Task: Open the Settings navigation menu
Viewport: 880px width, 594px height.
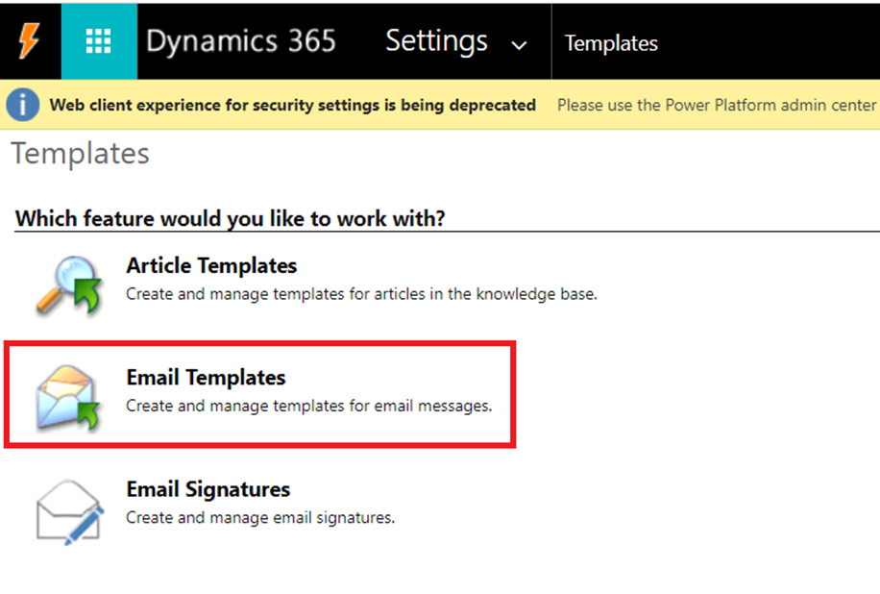Action: point(437,41)
